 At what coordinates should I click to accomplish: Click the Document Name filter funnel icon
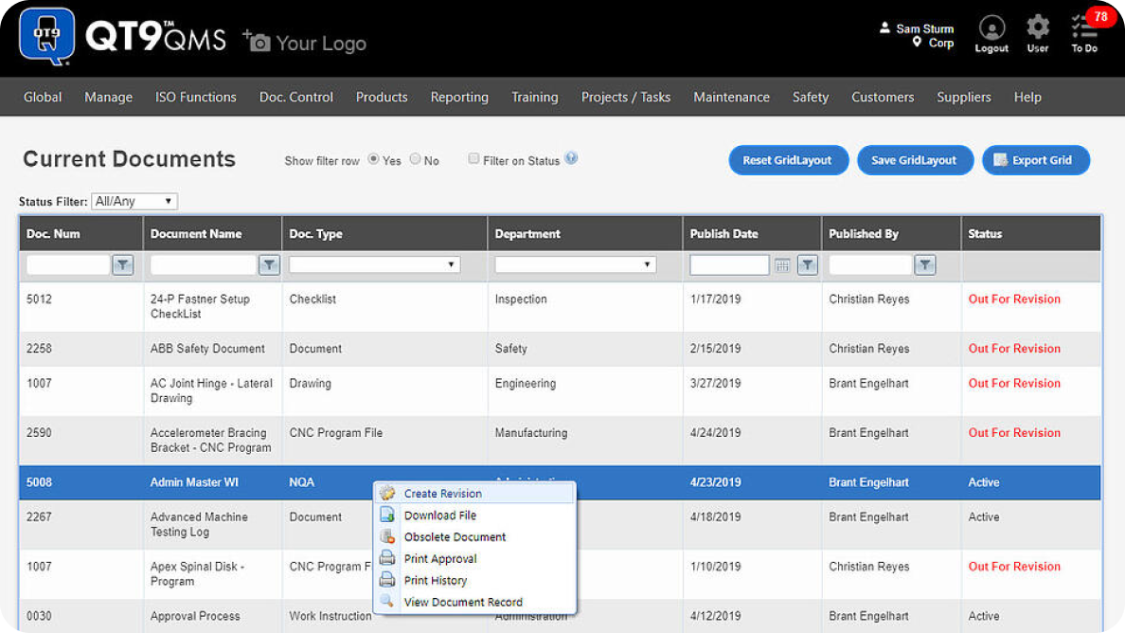click(x=269, y=265)
